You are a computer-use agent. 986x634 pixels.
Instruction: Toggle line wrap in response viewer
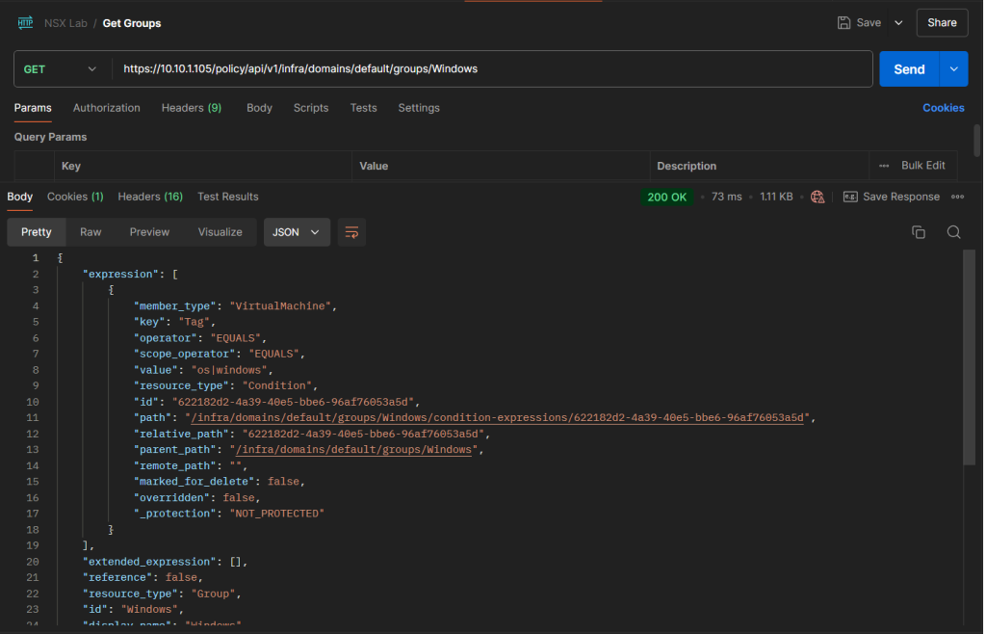click(351, 232)
